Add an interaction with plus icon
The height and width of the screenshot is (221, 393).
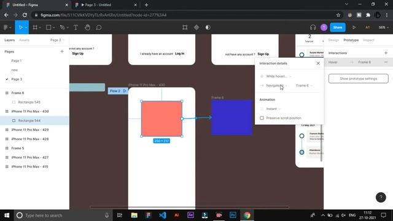(x=386, y=53)
